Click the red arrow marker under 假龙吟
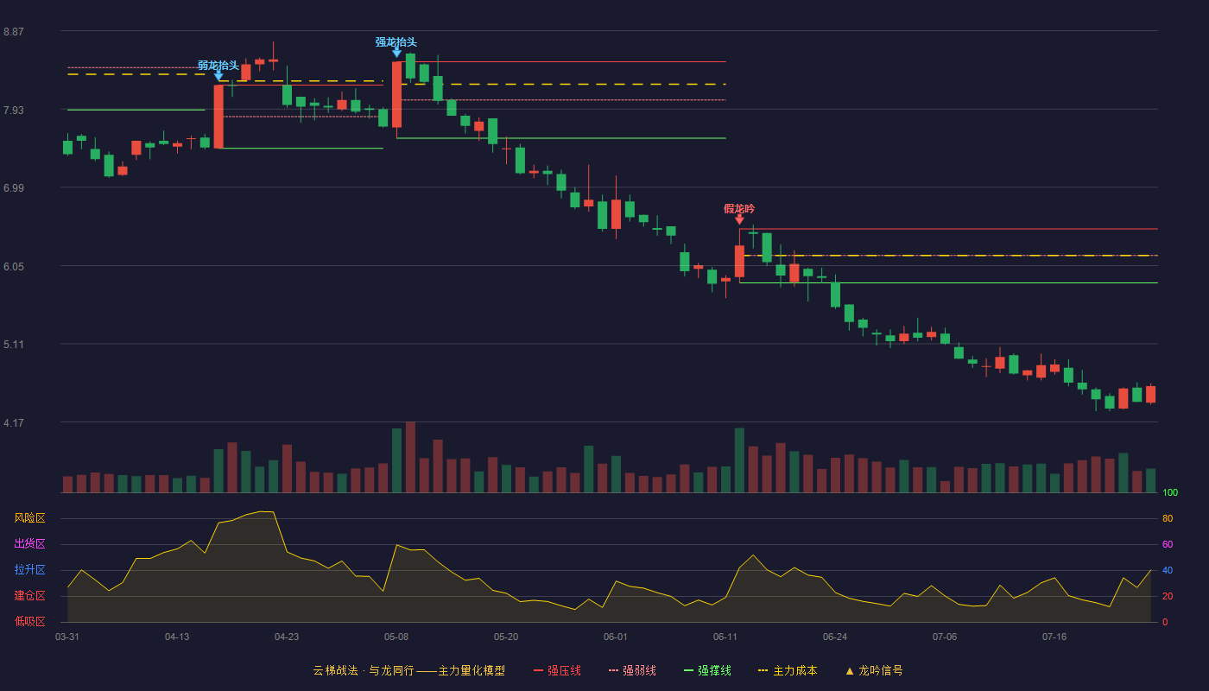The width and height of the screenshot is (1209, 691). click(x=739, y=219)
